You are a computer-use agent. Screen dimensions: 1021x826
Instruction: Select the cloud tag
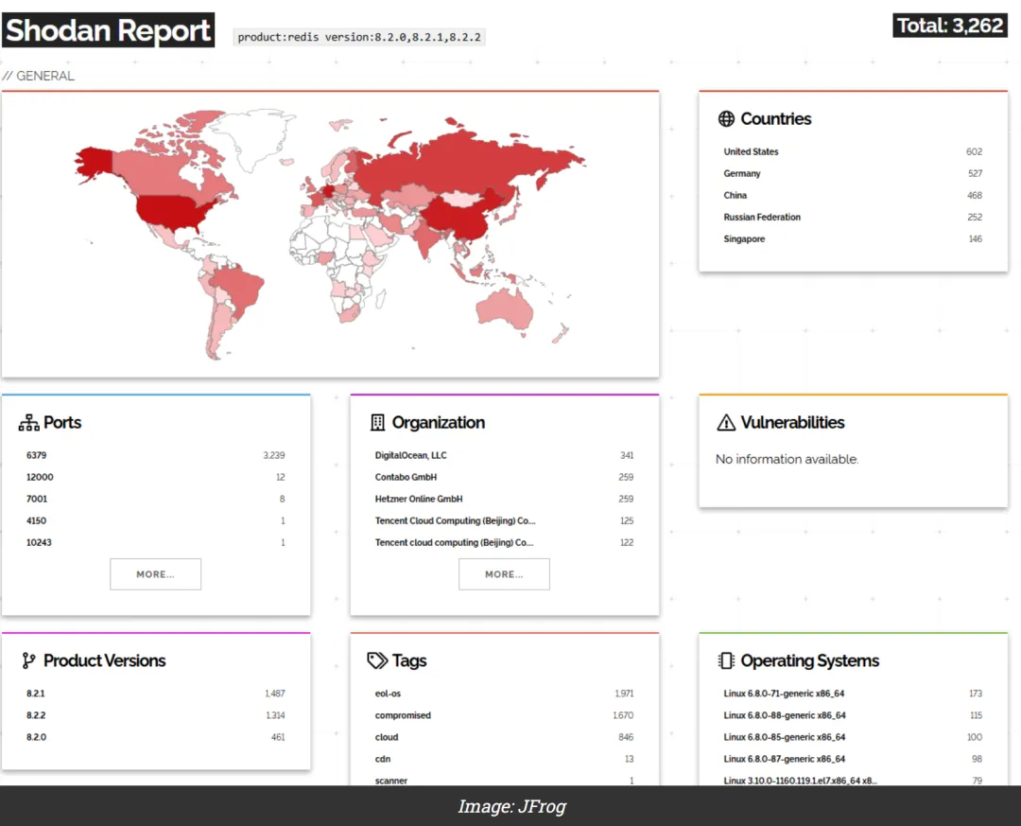[504, 737]
